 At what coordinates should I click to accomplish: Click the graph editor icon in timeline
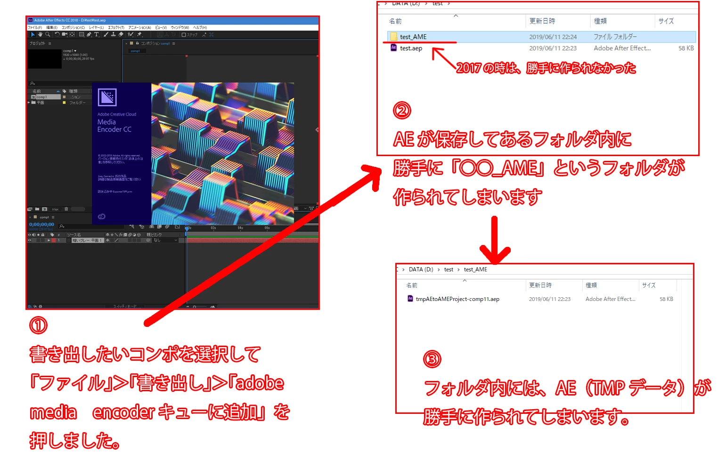[177, 226]
